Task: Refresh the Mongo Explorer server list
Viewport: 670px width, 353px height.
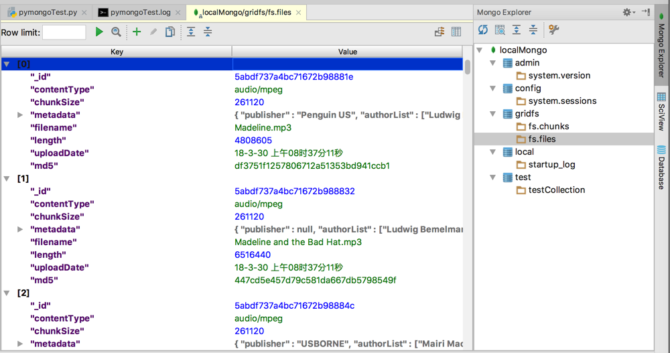Action: 483,30
